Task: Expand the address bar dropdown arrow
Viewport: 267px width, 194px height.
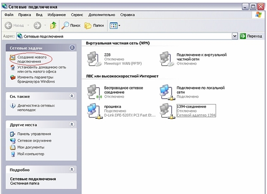Action: [235, 36]
